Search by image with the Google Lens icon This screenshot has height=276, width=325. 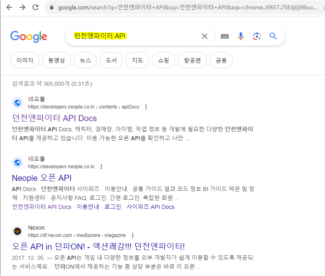click(257, 36)
